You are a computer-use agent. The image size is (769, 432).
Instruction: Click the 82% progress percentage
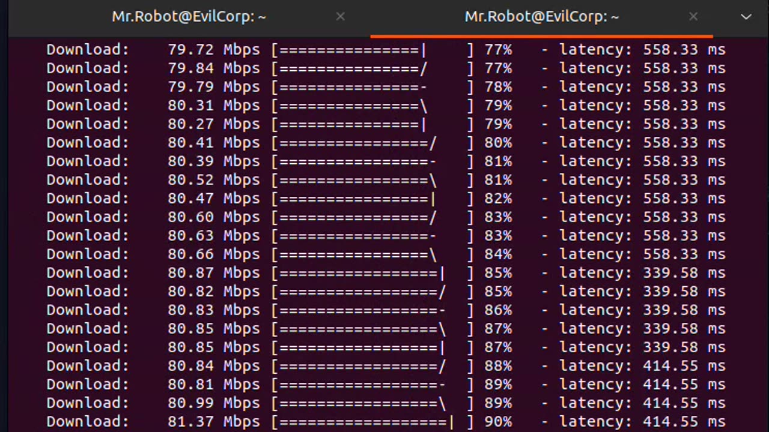tap(498, 199)
